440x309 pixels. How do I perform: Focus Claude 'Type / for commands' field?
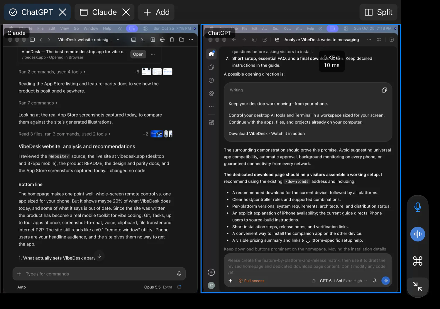(99, 274)
